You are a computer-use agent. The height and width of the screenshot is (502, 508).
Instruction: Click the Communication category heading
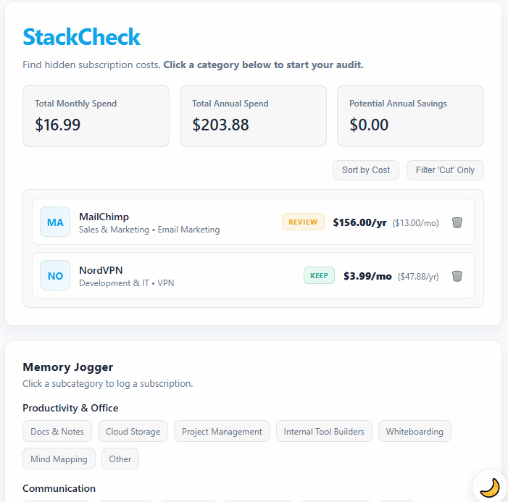pos(59,488)
